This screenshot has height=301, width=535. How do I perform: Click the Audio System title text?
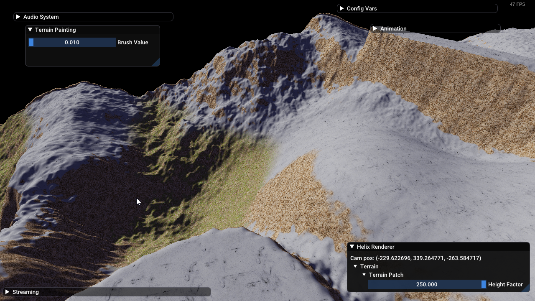click(x=41, y=17)
